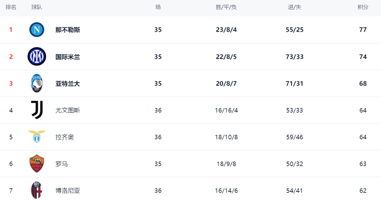This screenshot has height=203, width=381.
Task: Click the 拉齐奥 team name
Action: pyautogui.click(x=64, y=137)
